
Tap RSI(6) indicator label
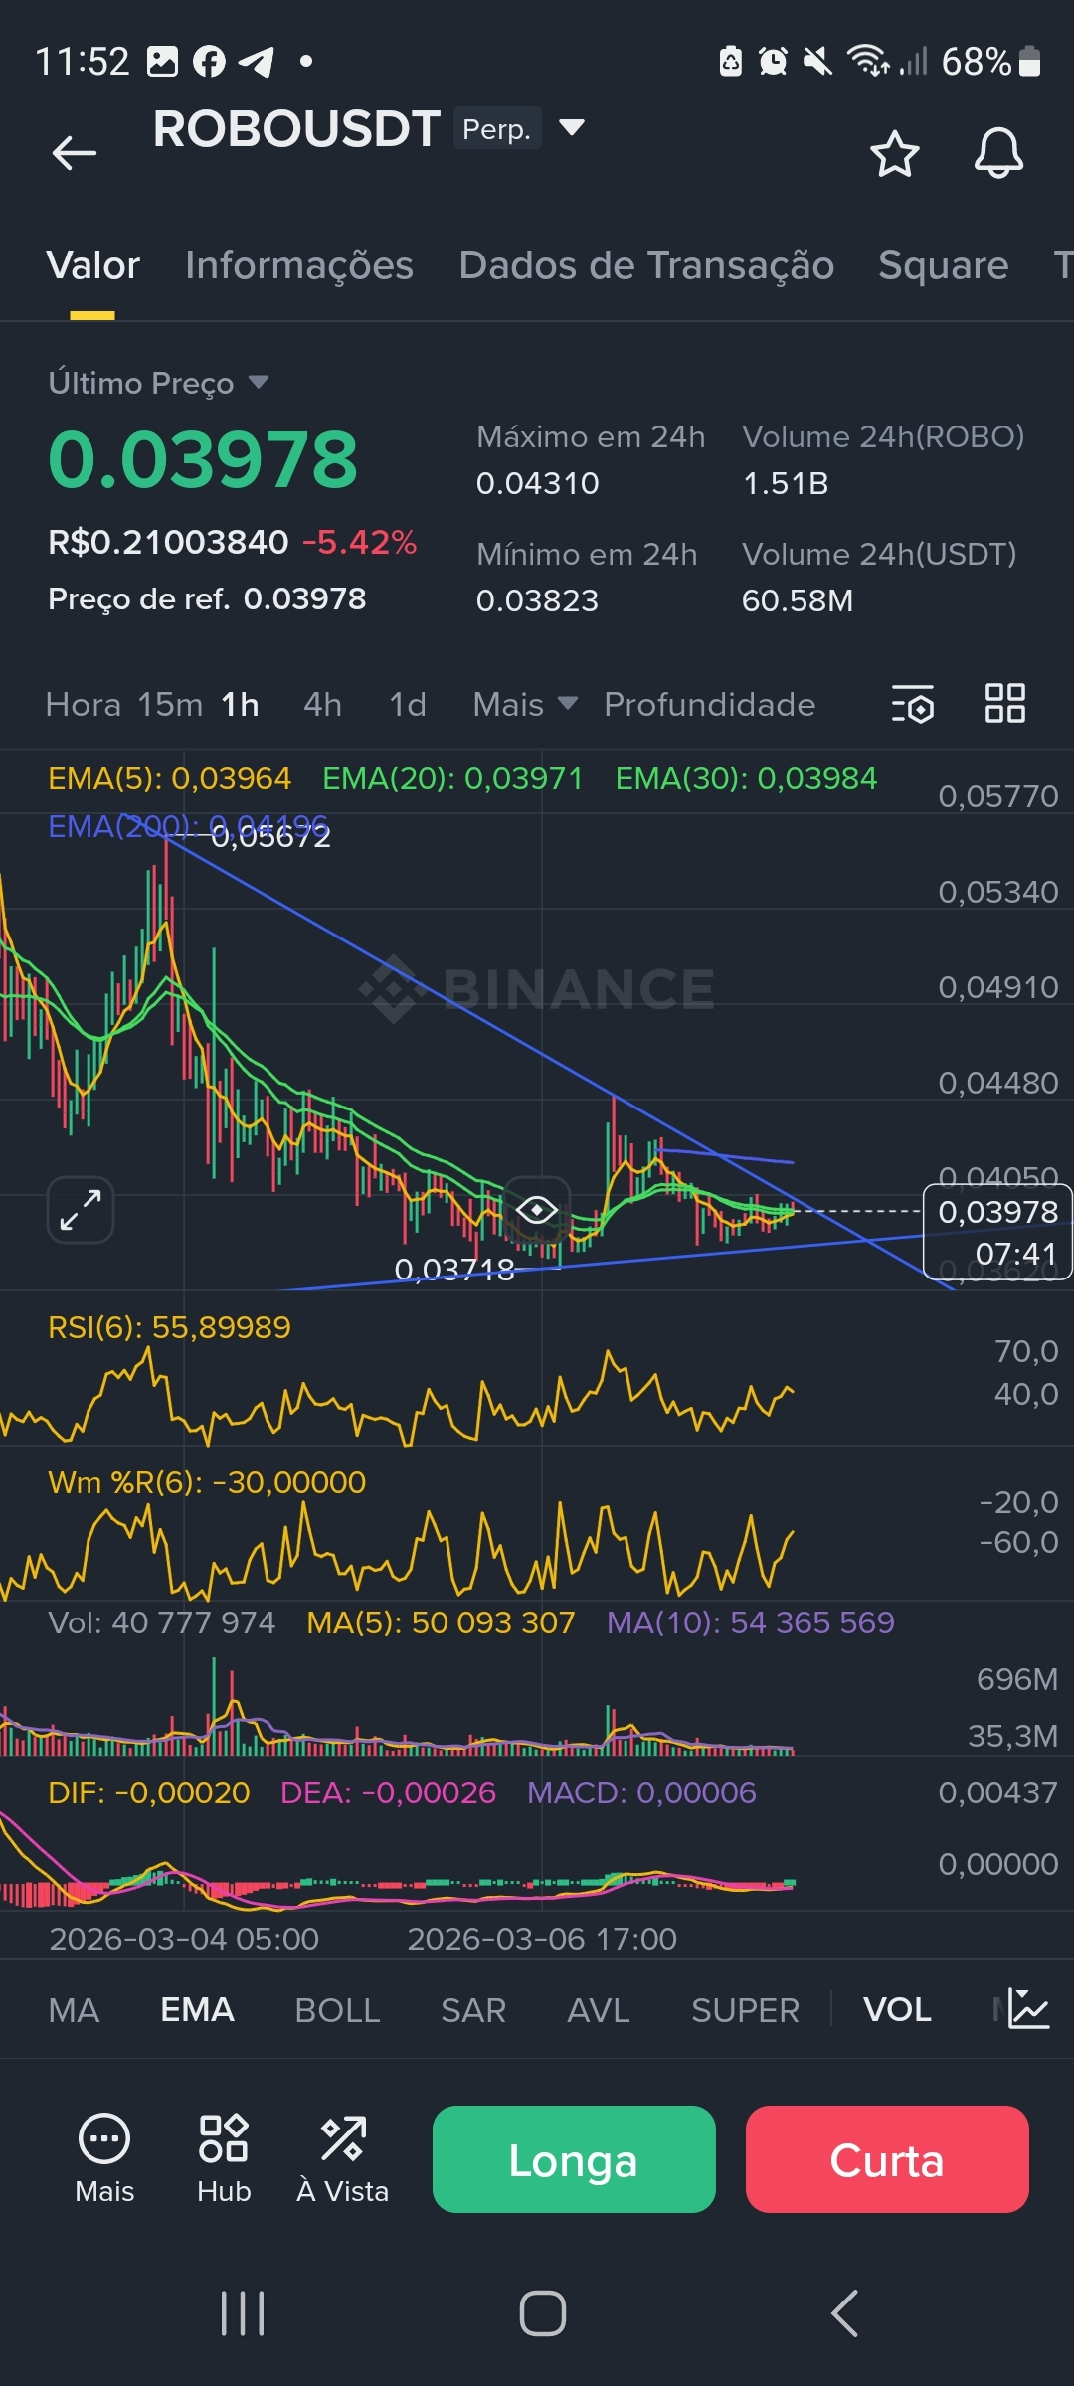tap(169, 1327)
